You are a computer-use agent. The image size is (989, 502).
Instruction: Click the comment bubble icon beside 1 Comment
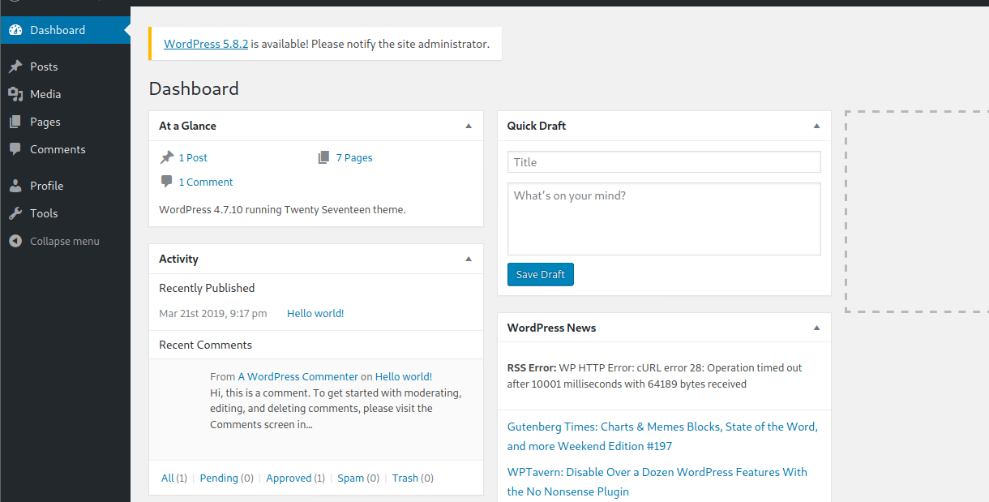coord(166,182)
